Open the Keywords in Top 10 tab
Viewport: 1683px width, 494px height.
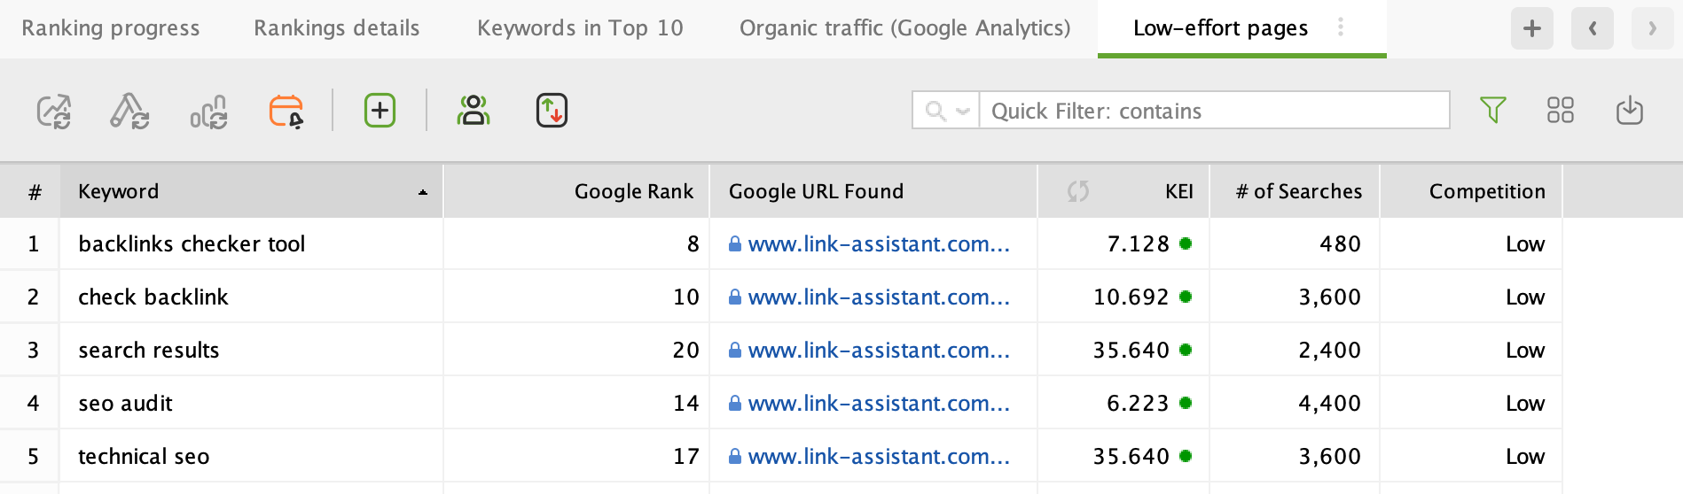tap(580, 28)
